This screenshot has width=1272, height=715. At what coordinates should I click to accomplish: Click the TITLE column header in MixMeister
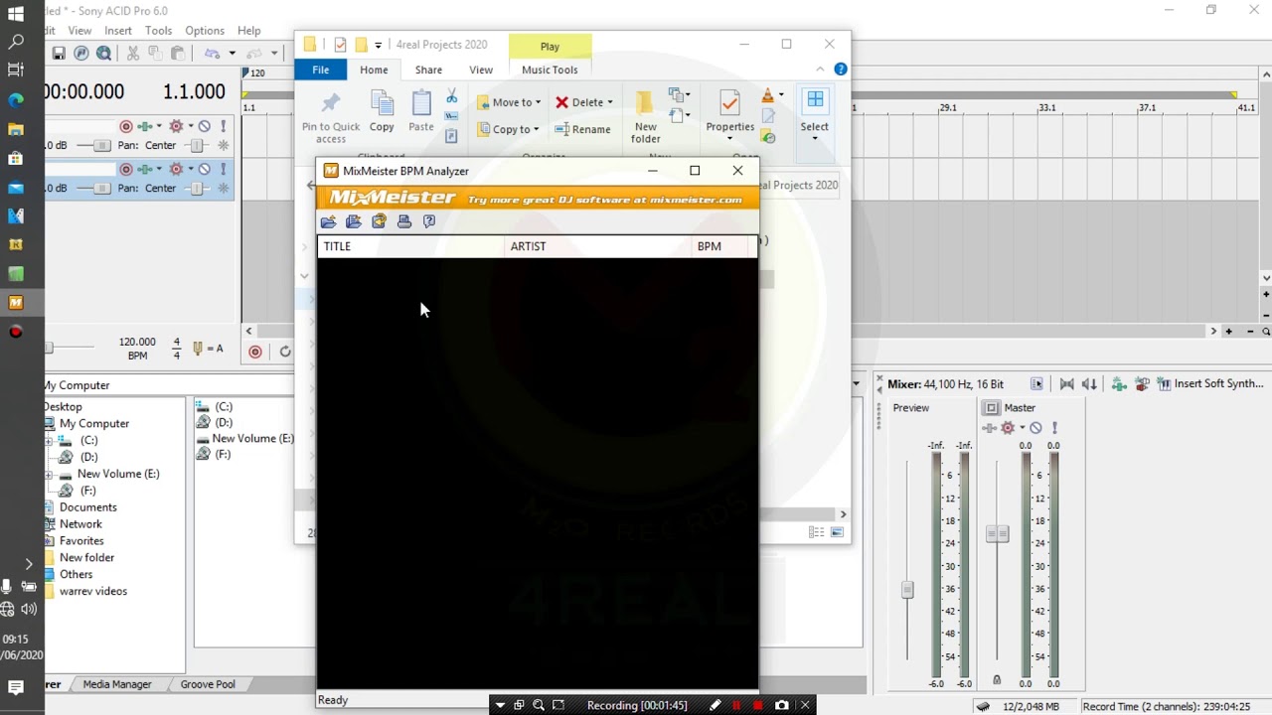coord(410,246)
